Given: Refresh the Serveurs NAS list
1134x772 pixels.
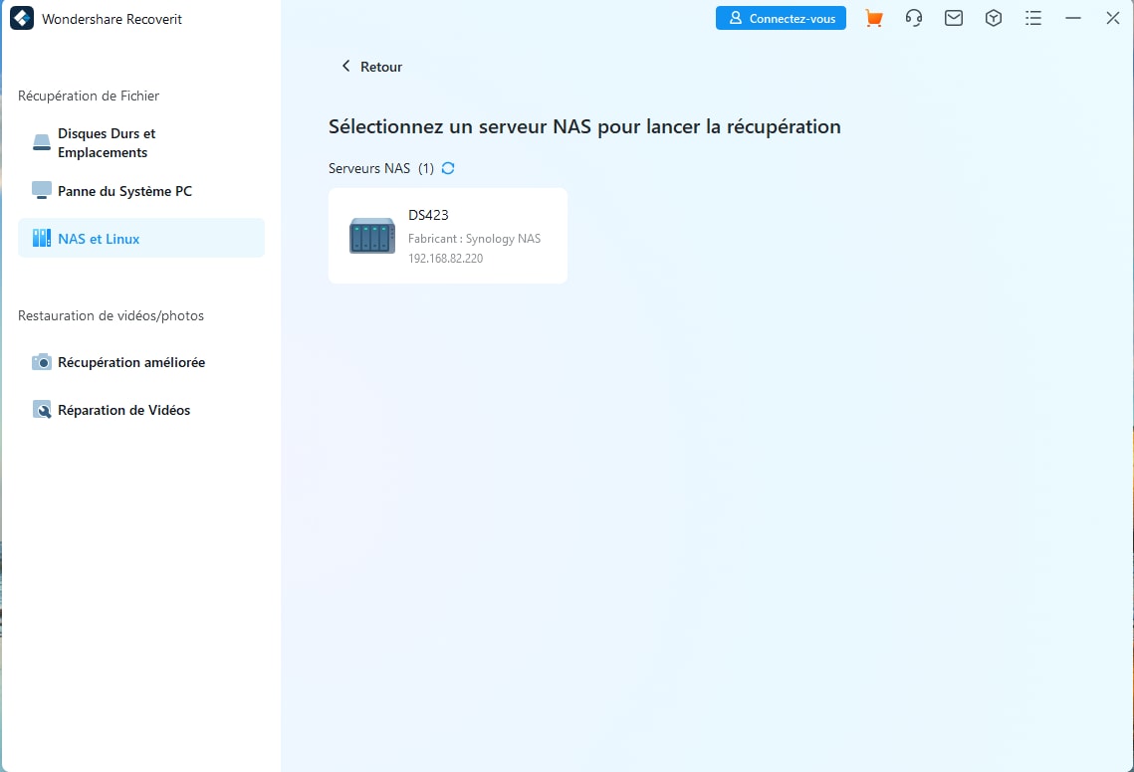Looking at the screenshot, I should (x=448, y=168).
